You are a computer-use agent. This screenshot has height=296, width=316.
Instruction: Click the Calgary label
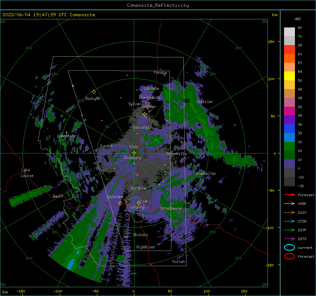coord(137,207)
